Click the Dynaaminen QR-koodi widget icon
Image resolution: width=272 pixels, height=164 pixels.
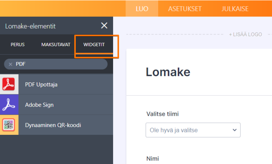(x=9, y=125)
